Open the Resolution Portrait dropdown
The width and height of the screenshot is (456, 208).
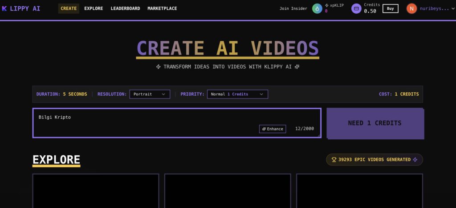150,94
